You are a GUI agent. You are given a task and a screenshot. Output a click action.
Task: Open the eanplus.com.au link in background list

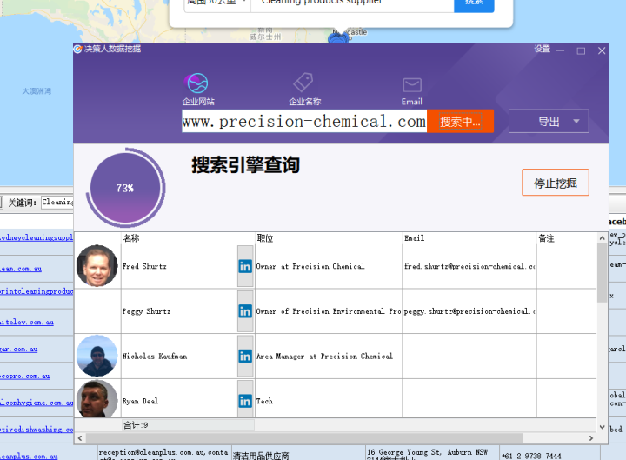29,456
